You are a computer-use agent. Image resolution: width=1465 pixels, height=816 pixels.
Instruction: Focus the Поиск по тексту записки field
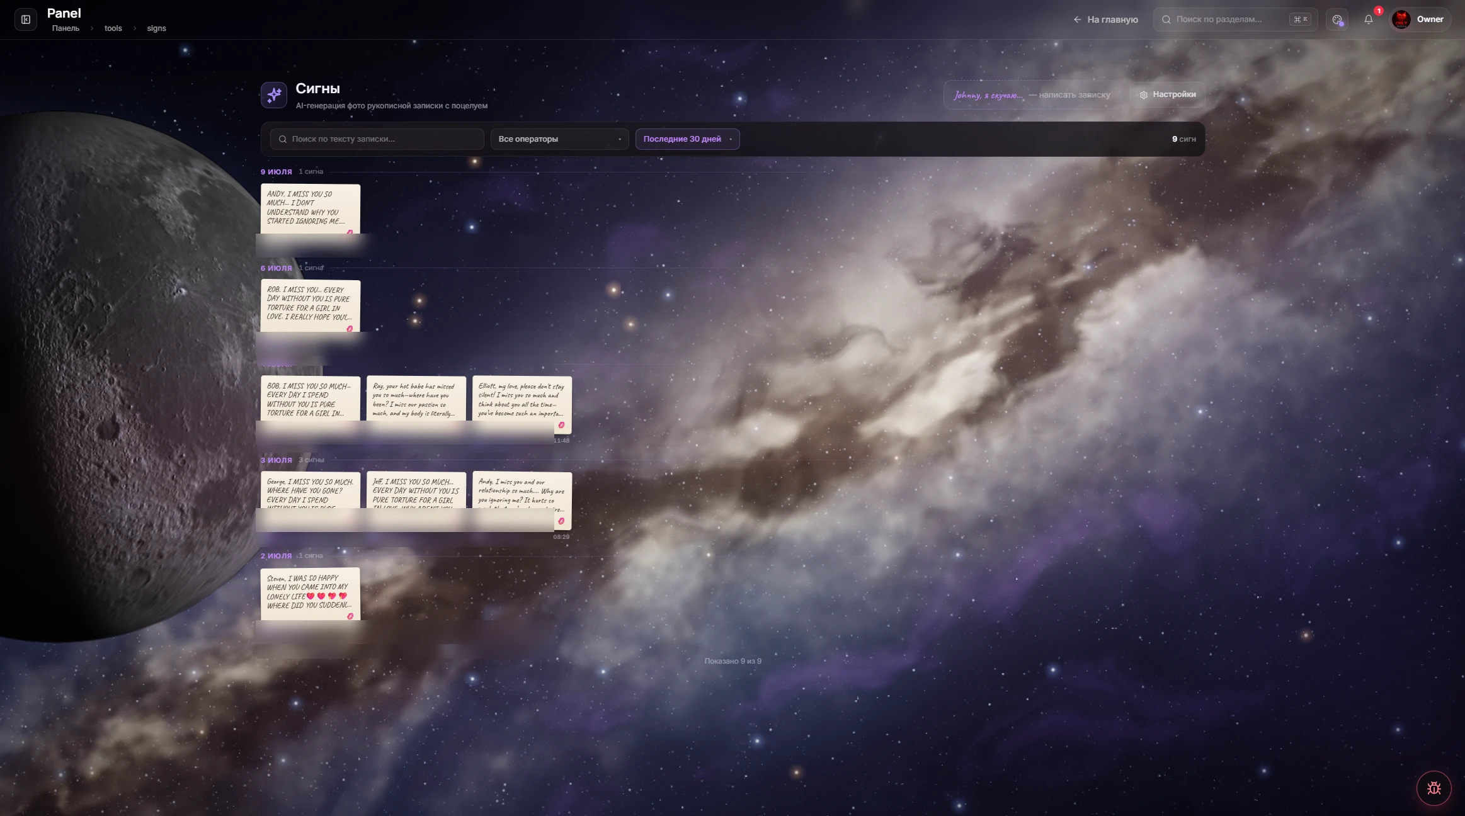coord(377,139)
